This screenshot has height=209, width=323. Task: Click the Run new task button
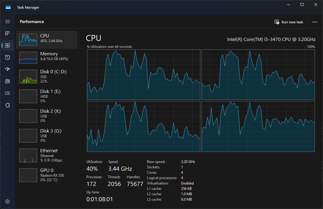pos(289,22)
